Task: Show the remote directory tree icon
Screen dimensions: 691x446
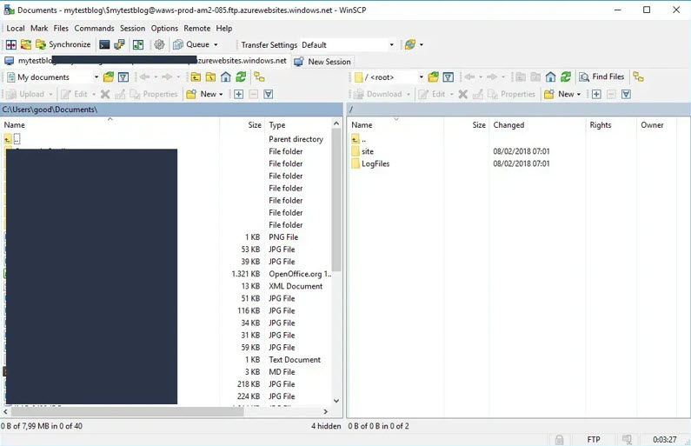Action: 638,77
